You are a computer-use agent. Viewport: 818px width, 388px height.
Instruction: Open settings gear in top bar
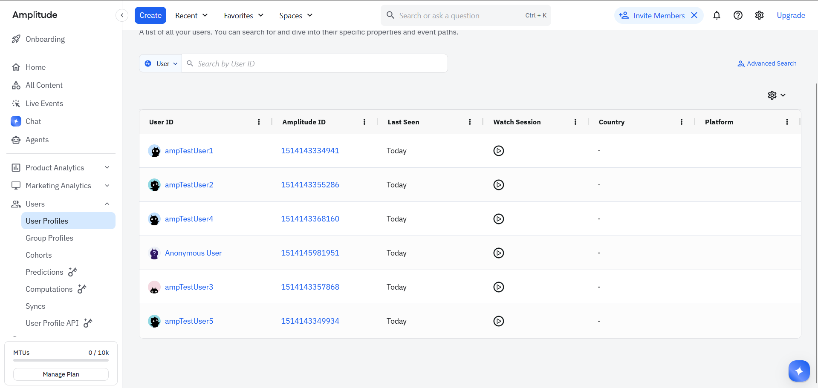click(x=759, y=15)
